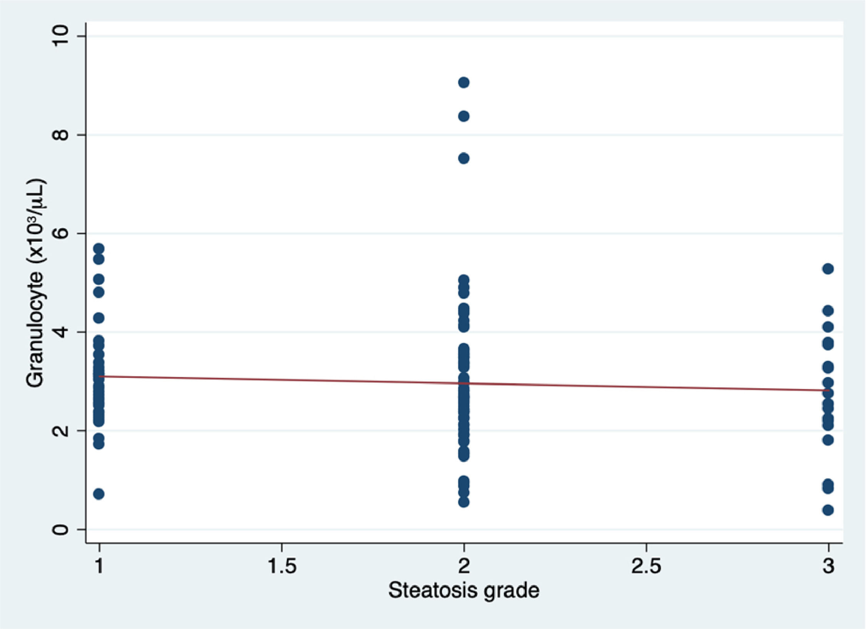
Task: Click the isolated grade 1 point below 1
Action: [99, 494]
